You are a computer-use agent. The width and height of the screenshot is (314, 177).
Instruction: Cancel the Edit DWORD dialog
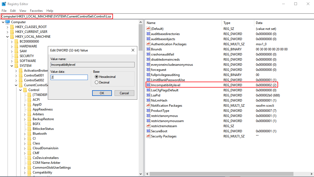point(124,93)
